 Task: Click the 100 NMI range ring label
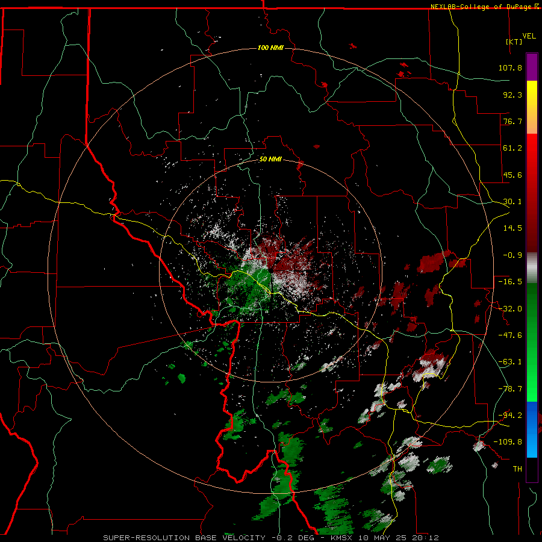point(270,48)
